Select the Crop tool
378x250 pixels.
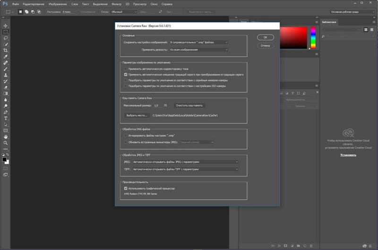6,50
